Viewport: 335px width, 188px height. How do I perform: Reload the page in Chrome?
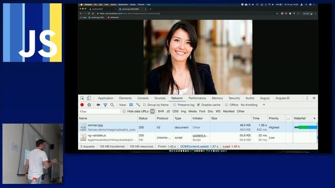[88, 14]
